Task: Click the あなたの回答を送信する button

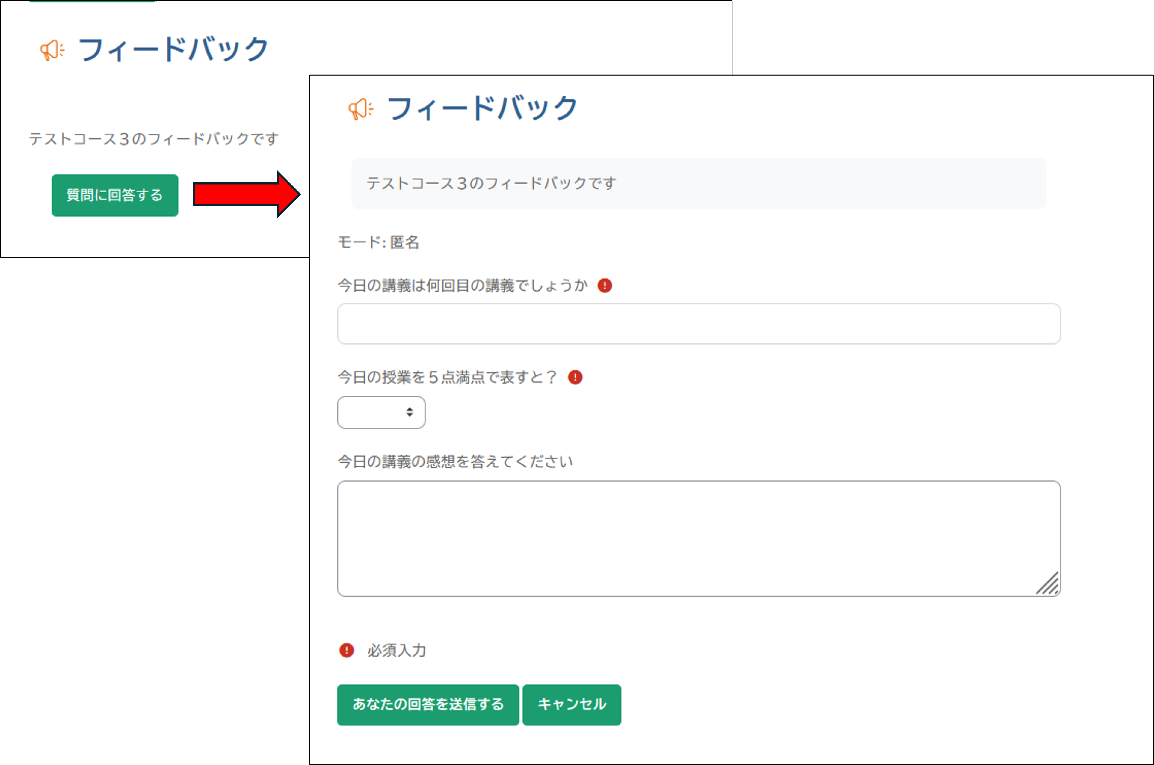Action: click(x=428, y=704)
